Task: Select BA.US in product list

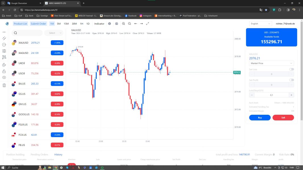Action: coord(37,84)
